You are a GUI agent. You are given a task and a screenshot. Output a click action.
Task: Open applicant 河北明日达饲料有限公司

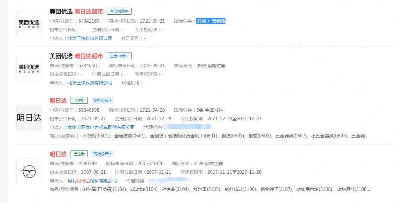tap(92, 181)
